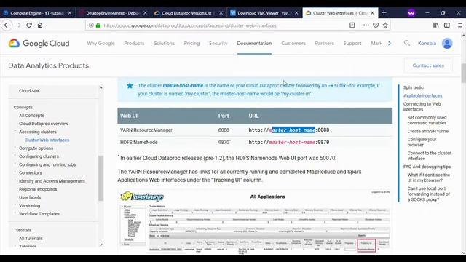Image resolution: width=466 pixels, height=262 pixels.
Task: Bookmark this page with the star icon
Action: coord(385,25)
